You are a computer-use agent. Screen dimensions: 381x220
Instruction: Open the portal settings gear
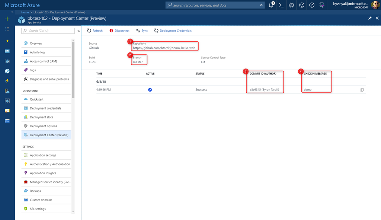pos(292,5)
